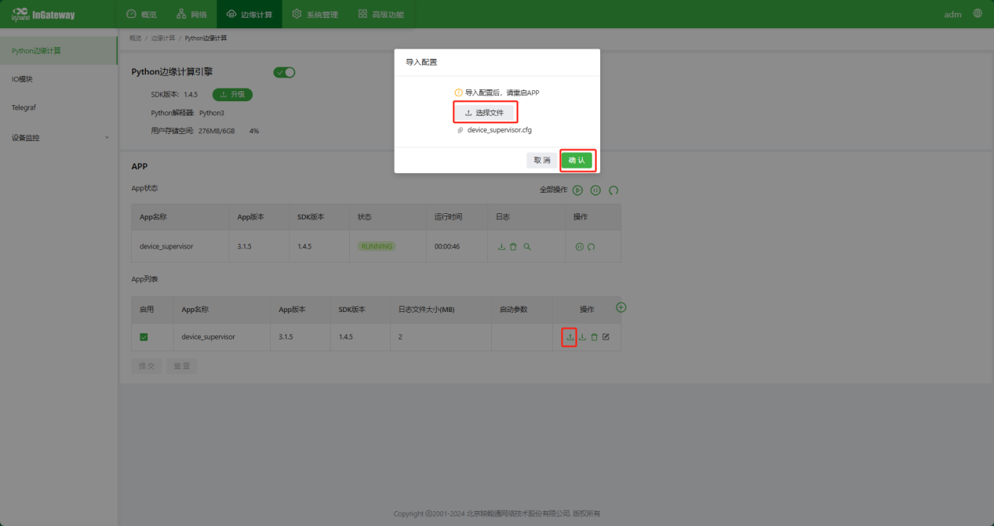Click the restart-all apps icon
Viewport: 994px width, 526px height.
pyautogui.click(x=614, y=190)
